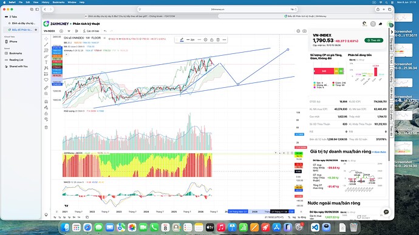Screen dimensions: 419x235
Task: Open drawing settings gear in floating toolbar
Action: pyautogui.click(x=205, y=40)
